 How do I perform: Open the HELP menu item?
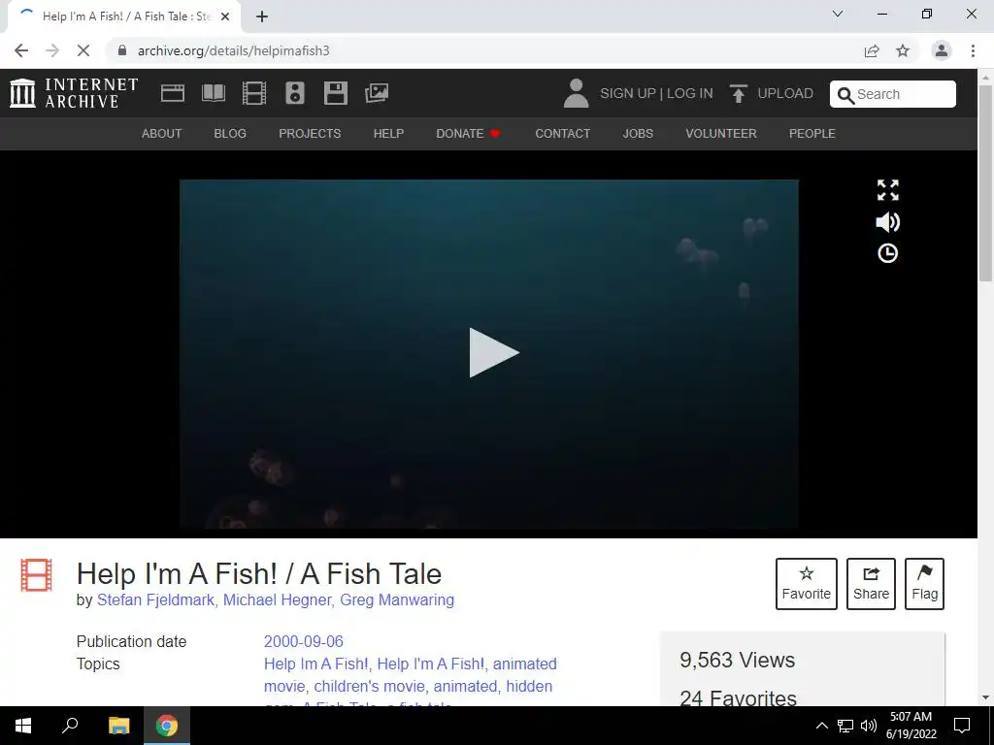[x=388, y=134]
